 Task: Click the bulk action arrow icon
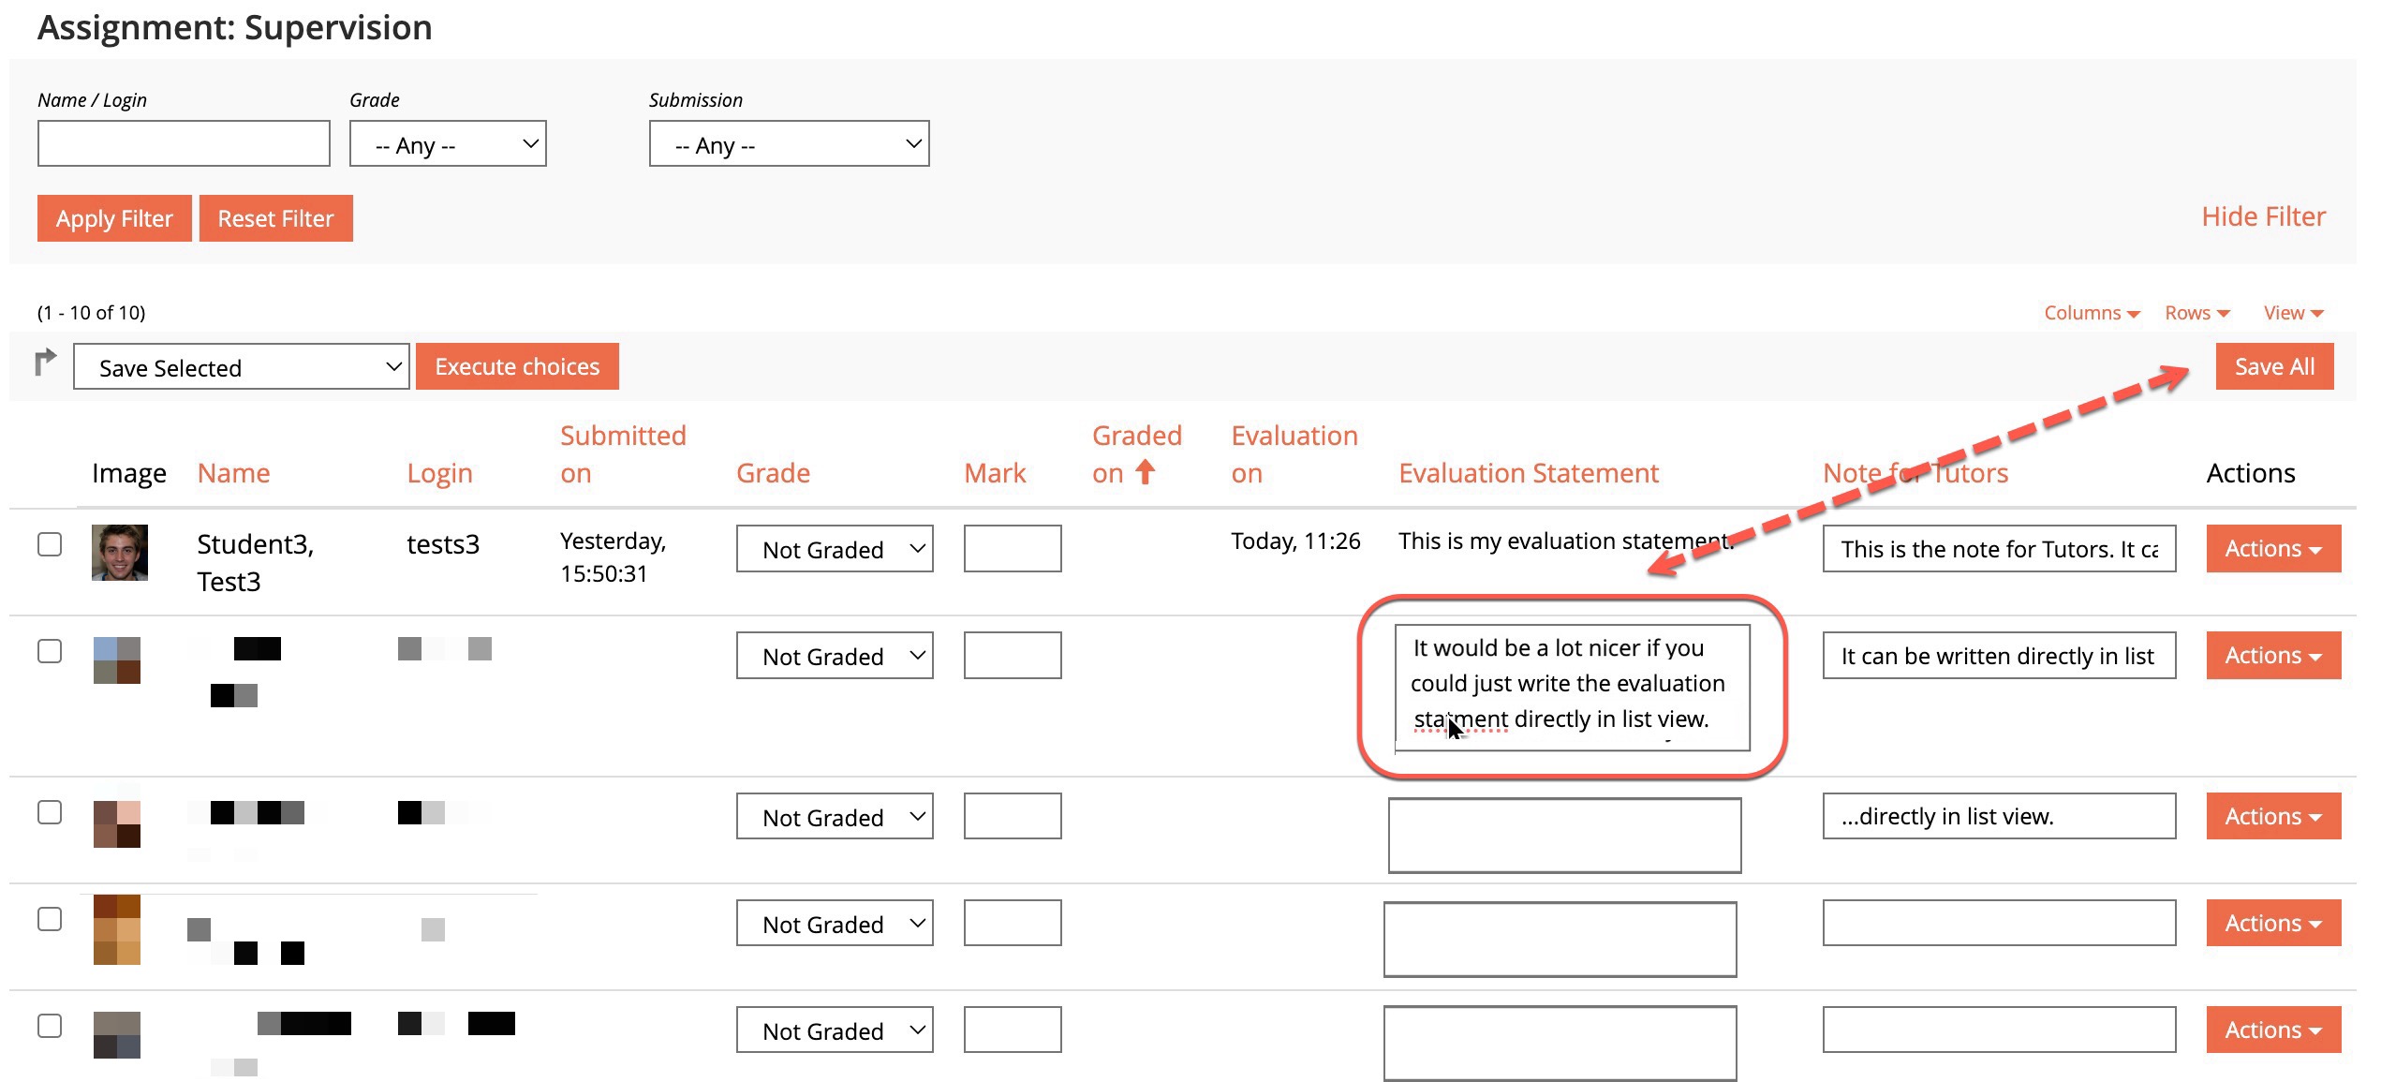coord(45,363)
